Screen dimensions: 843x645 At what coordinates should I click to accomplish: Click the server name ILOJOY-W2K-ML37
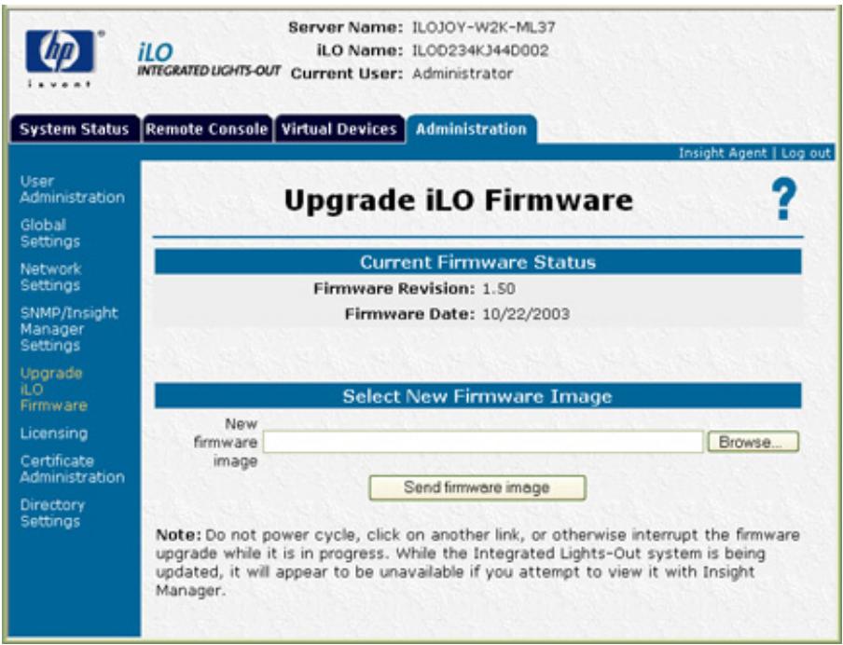(483, 27)
